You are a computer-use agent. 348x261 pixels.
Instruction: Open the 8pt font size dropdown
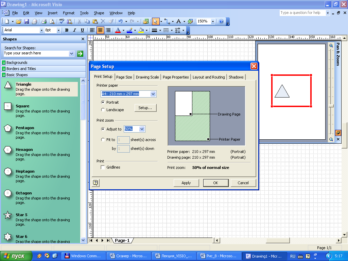(58, 30)
